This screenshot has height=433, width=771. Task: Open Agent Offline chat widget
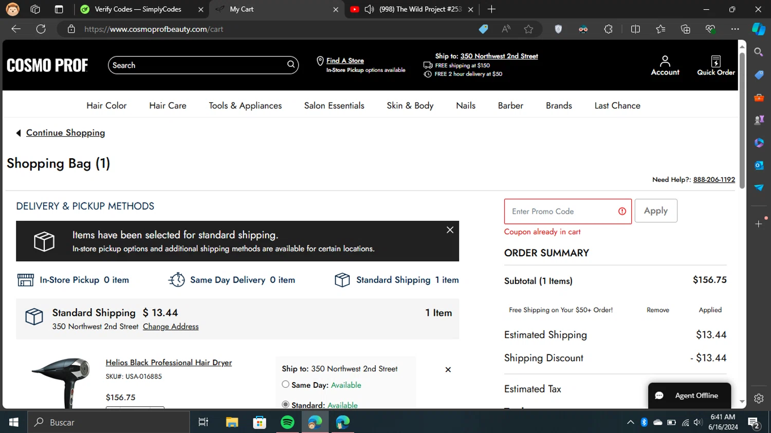[x=689, y=396]
